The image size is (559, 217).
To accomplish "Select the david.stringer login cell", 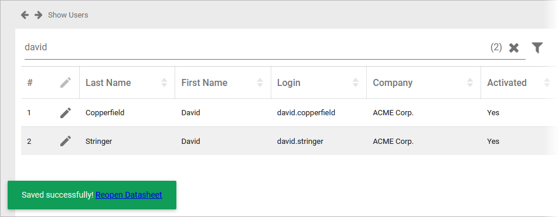I will pos(319,141).
